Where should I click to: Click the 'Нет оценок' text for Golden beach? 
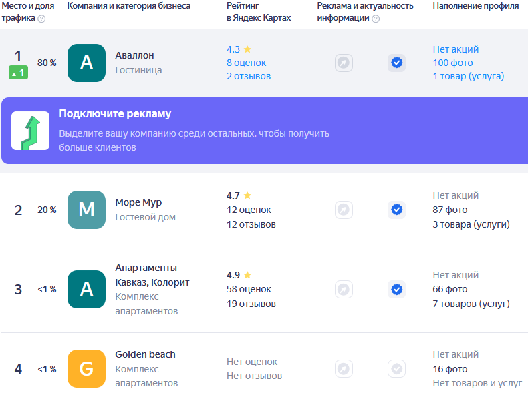click(x=252, y=362)
